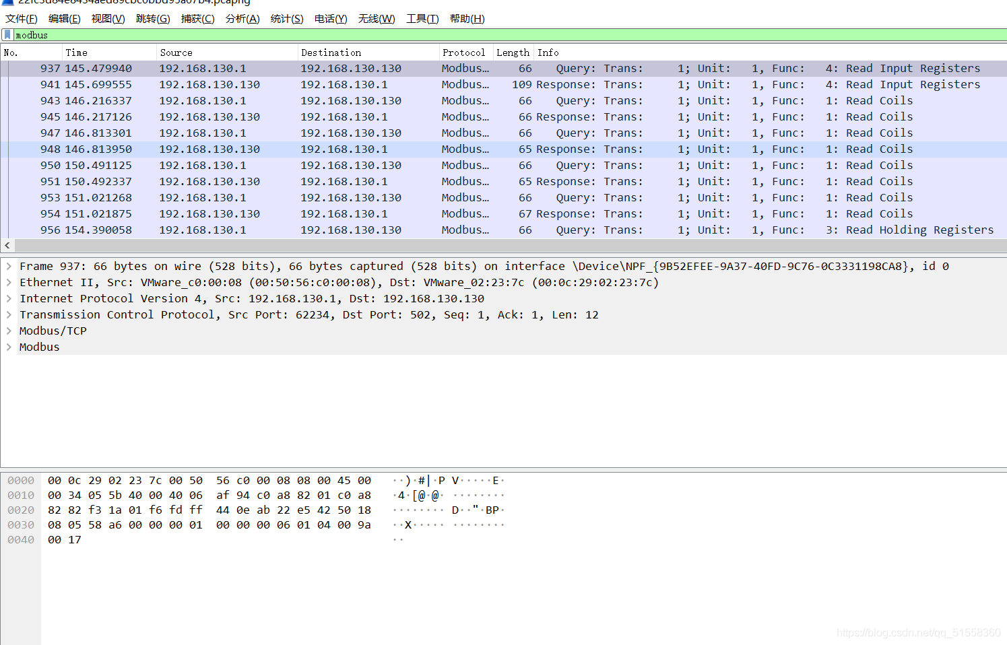Open the 分析(A) menu

click(242, 19)
